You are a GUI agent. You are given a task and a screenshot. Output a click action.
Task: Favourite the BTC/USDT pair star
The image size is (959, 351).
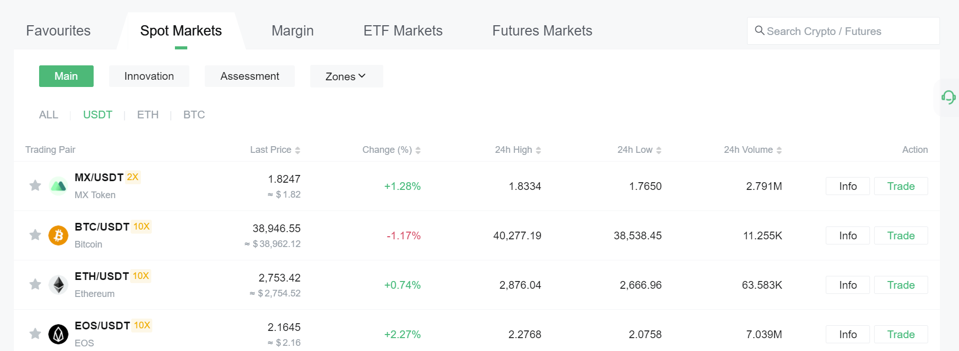[35, 235]
